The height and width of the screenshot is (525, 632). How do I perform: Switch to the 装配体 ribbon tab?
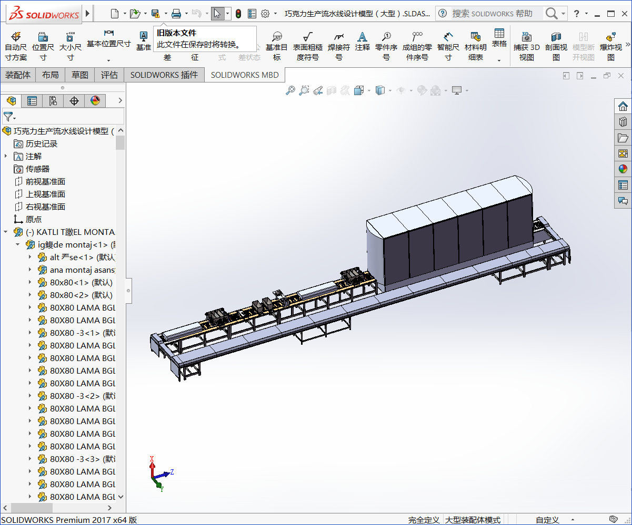pyautogui.click(x=18, y=75)
